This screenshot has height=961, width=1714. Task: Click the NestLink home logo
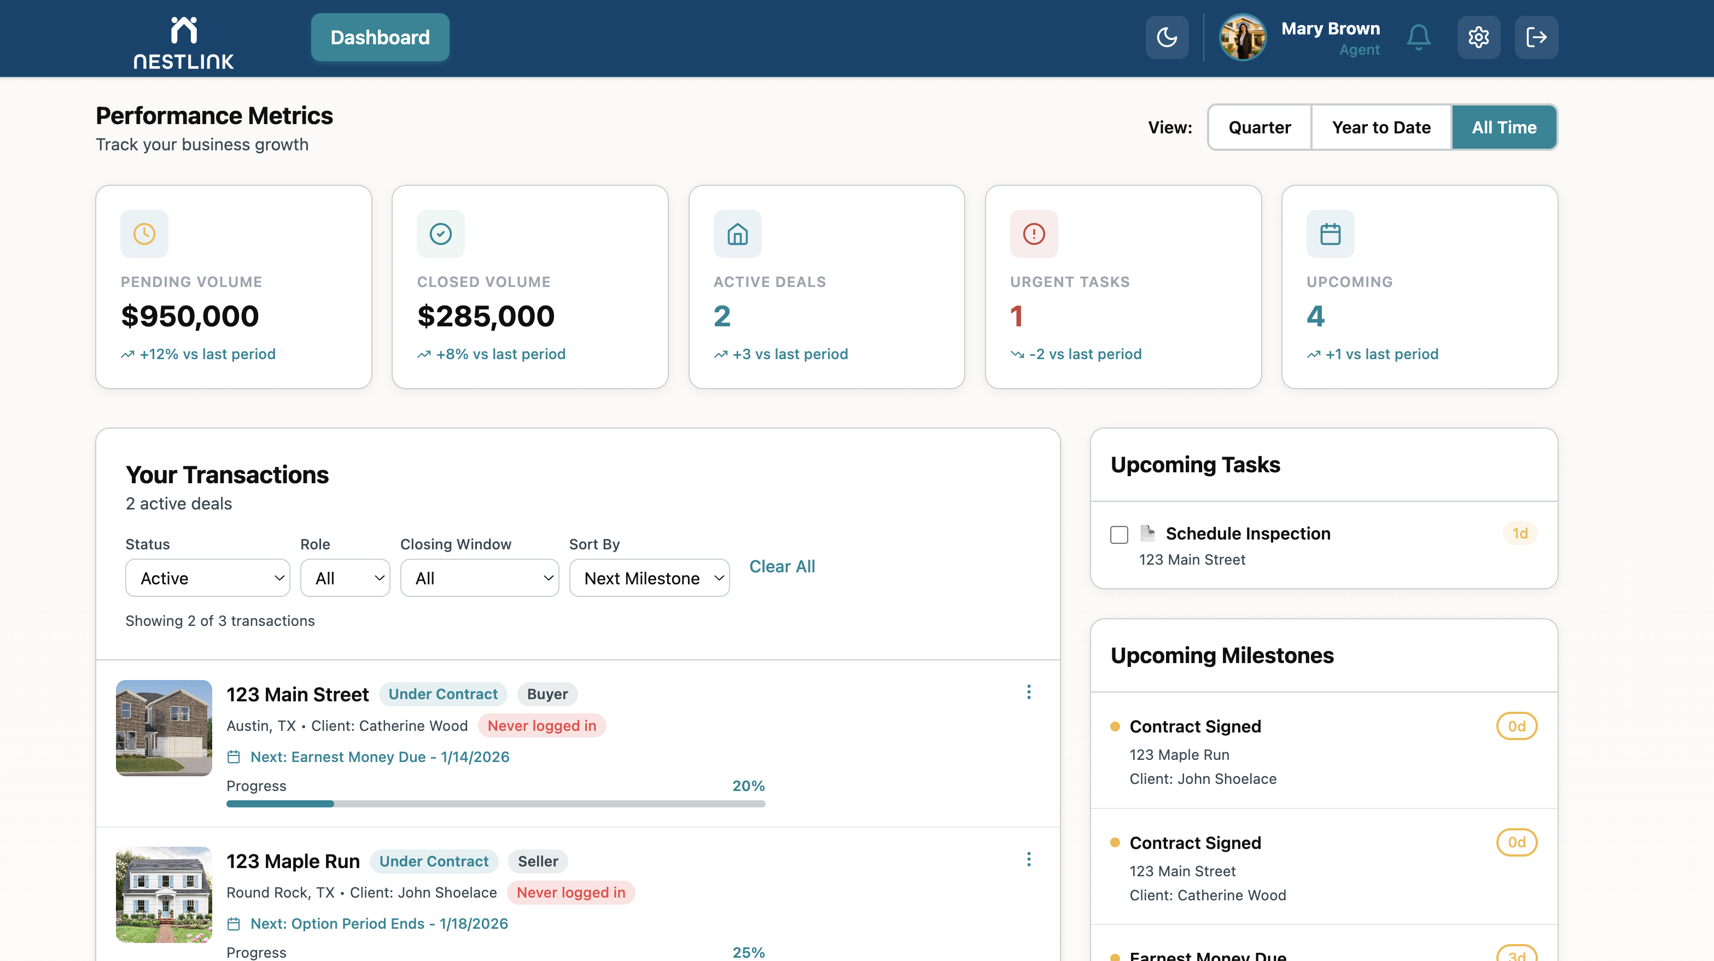click(x=184, y=39)
